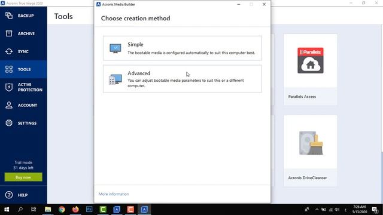Image resolution: width=383 pixels, height=215 pixels.
Task: Click the Advanced method computer icon
Action: coord(115,79)
